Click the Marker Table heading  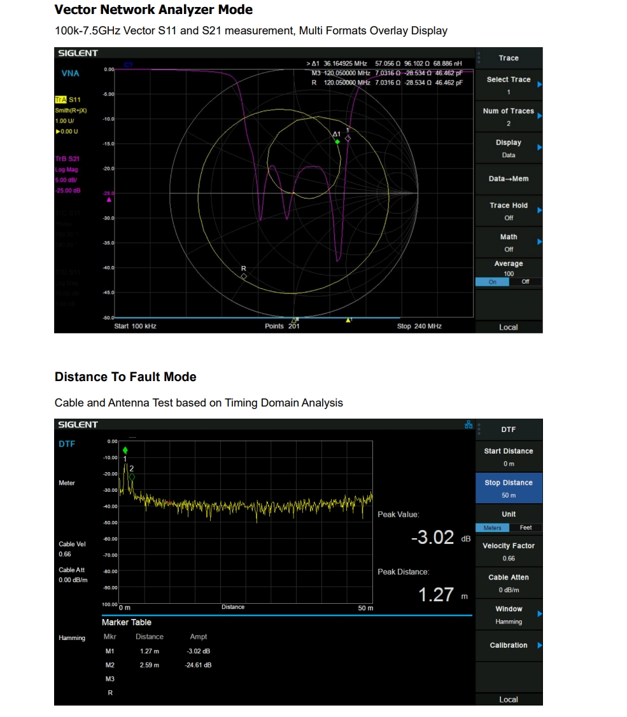126,622
